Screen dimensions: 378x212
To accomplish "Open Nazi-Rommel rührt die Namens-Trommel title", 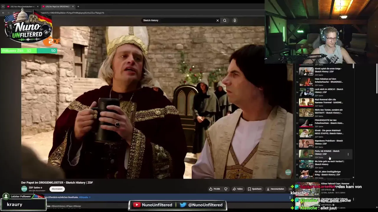I will 329,101.
